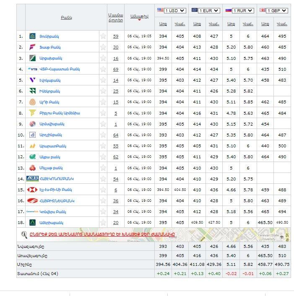Sort by the Ամսաթիվ date column header
The image size is (294, 296).
(x=139, y=16)
